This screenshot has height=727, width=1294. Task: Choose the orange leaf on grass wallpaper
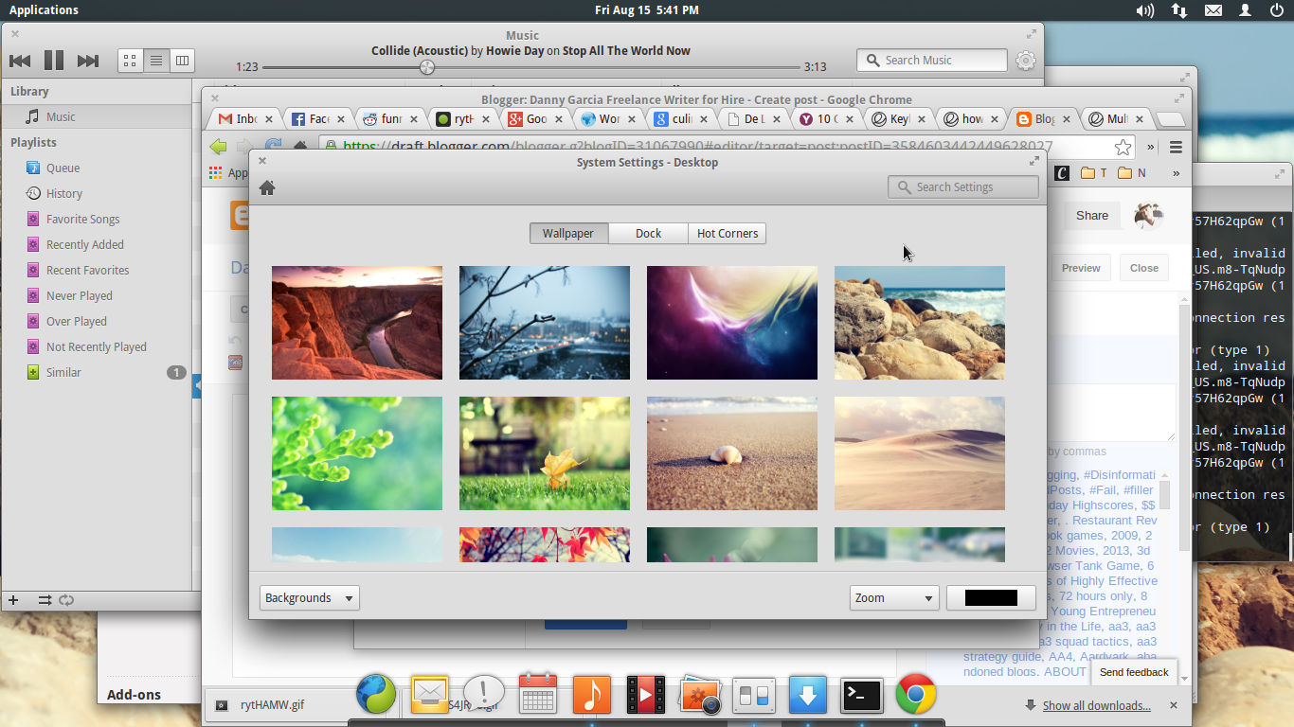point(545,453)
